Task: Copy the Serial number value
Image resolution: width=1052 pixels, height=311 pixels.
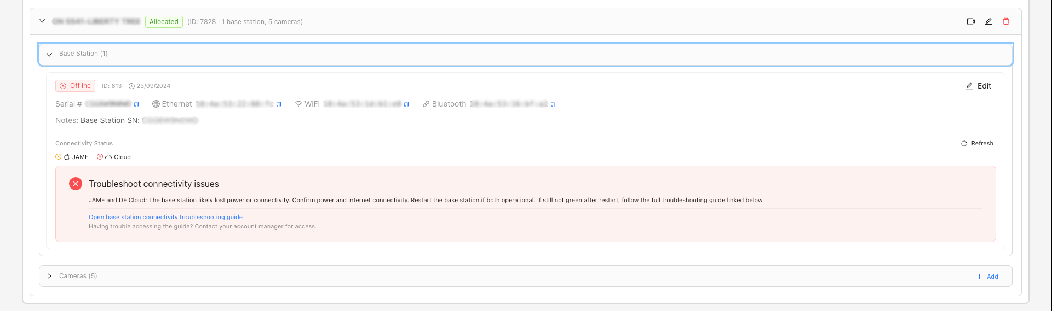Action: pyautogui.click(x=136, y=104)
